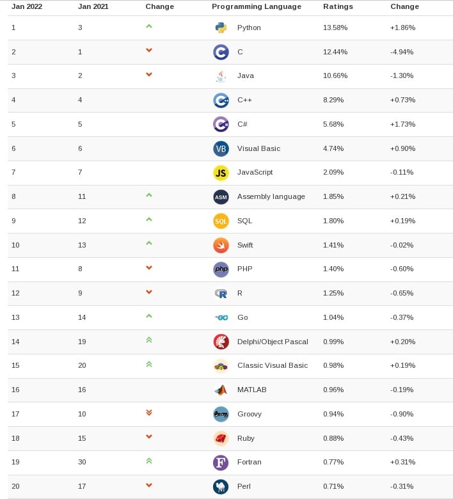Click the red Ruby gem icon
The height and width of the screenshot is (499, 453).
(x=221, y=438)
